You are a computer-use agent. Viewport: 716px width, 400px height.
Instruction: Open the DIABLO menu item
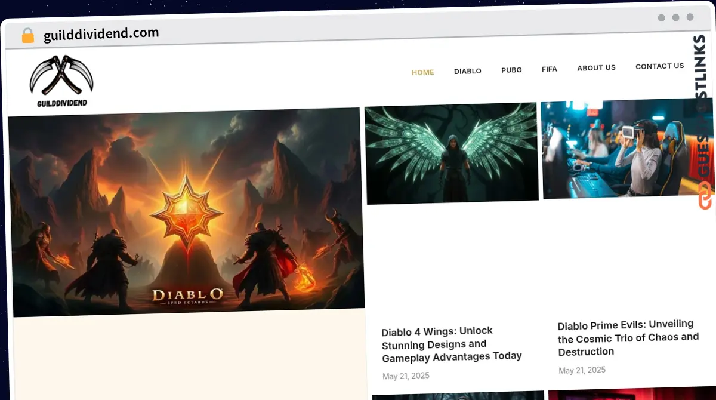click(468, 71)
